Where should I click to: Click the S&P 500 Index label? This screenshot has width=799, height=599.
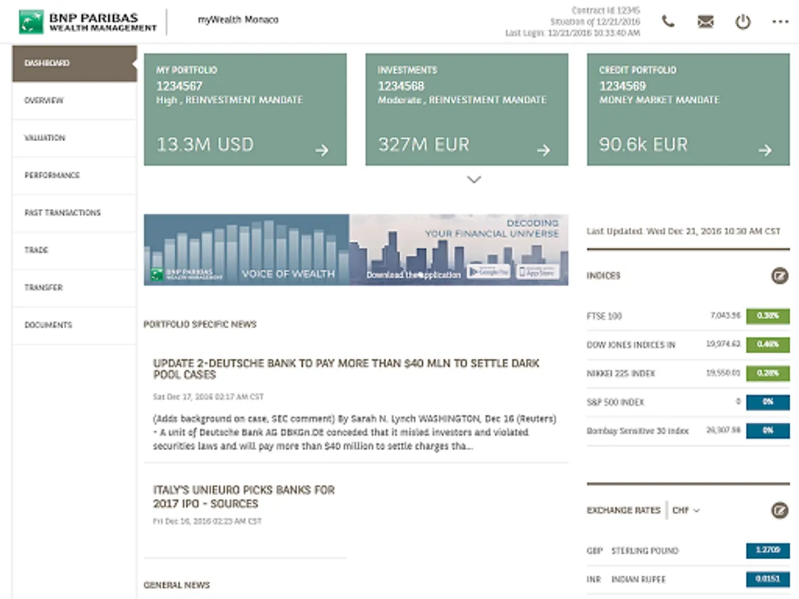[615, 402]
